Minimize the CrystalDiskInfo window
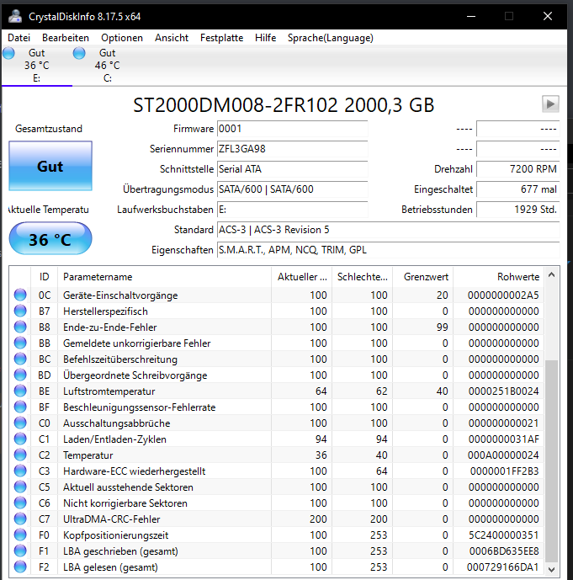The image size is (573, 580). (471, 16)
